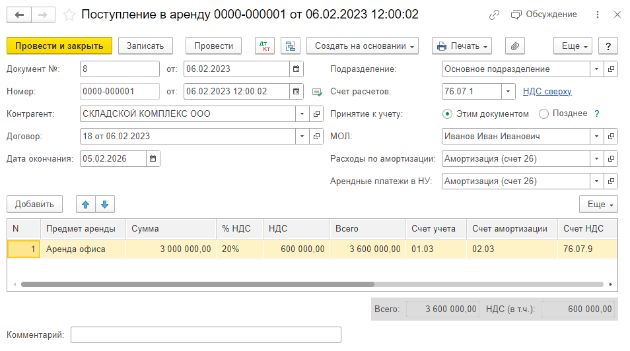Viewport: 630px width, 351px height.
Task: Expand the Подразделение dropdown
Action: point(596,69)
